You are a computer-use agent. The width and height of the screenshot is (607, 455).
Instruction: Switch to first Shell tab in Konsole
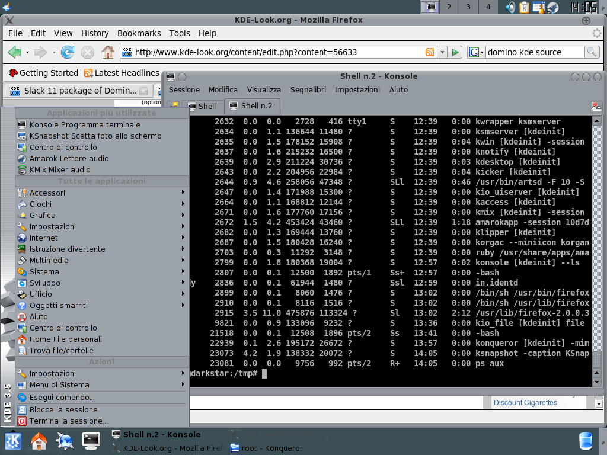(x=202, y=106)
